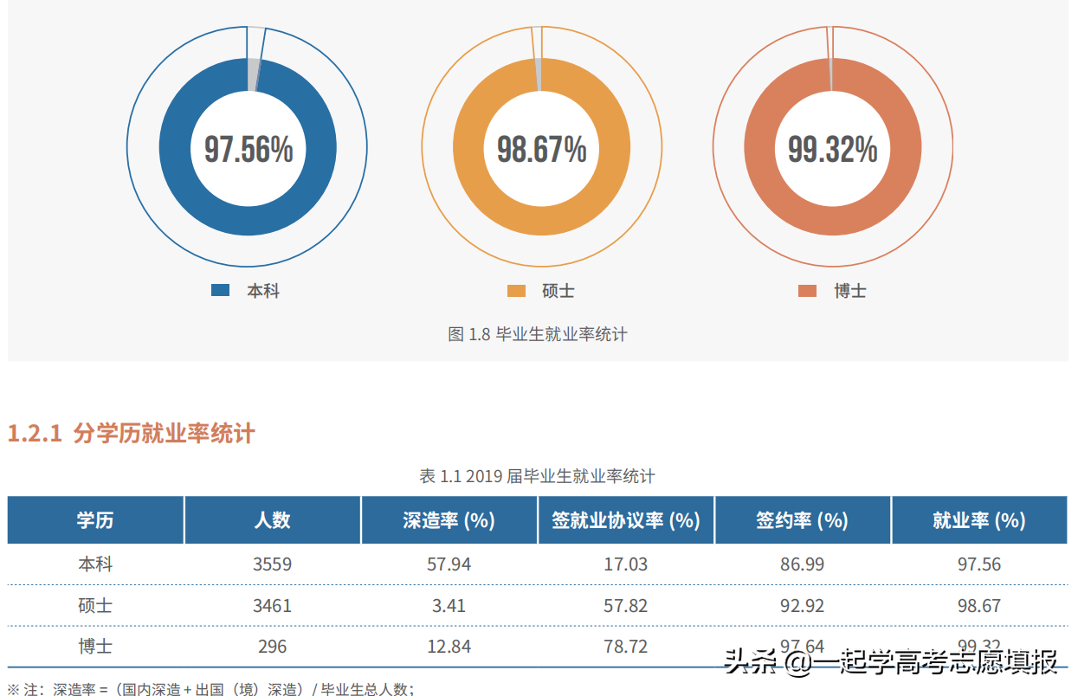Click the 98.67% figure inside the orange donut

541,150
